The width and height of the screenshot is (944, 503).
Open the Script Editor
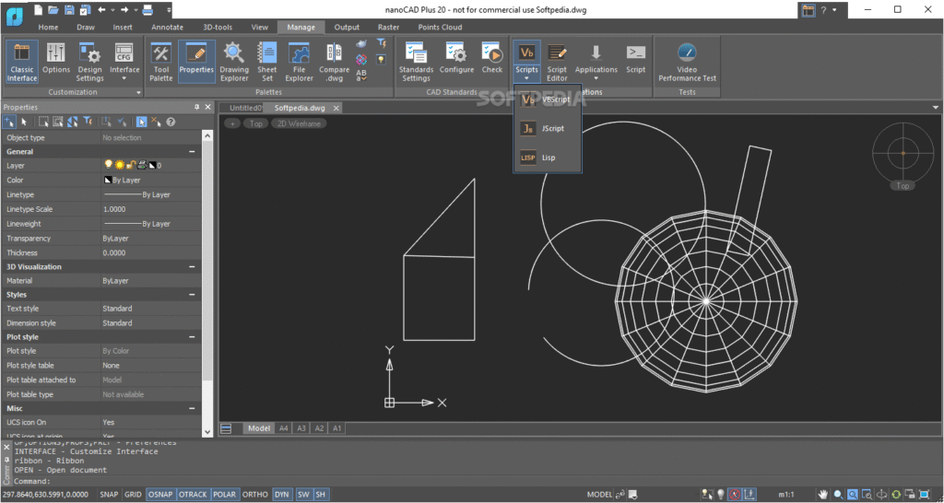[557, 60]
